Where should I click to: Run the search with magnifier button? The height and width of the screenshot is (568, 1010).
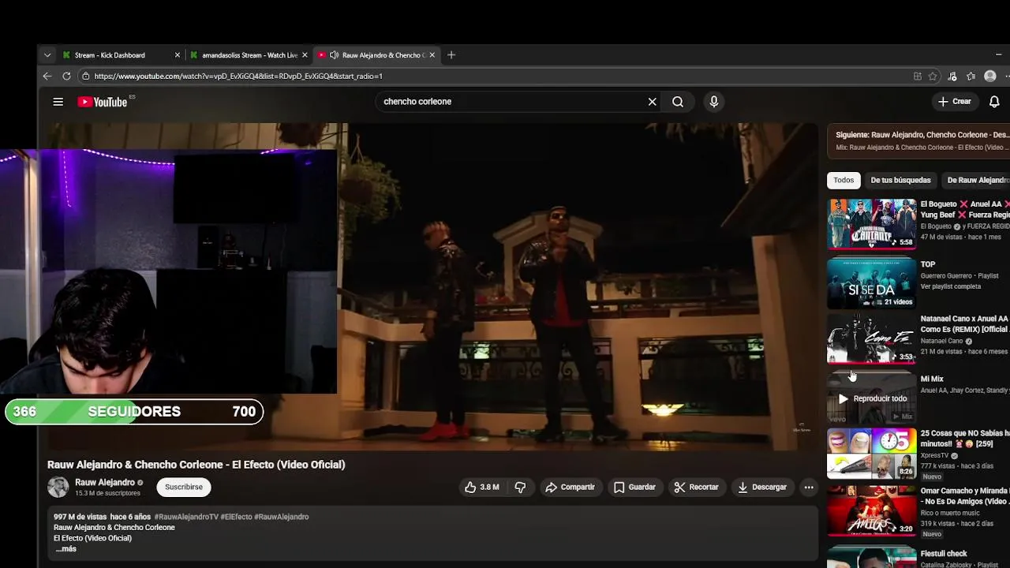point(678,102)
